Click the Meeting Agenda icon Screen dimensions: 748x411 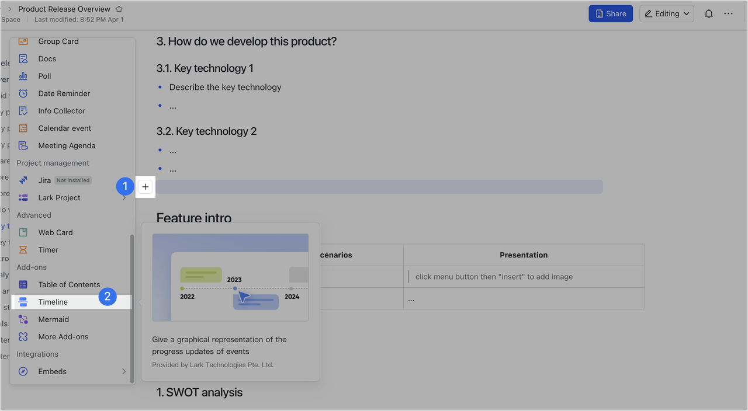[x=23, y=145]
